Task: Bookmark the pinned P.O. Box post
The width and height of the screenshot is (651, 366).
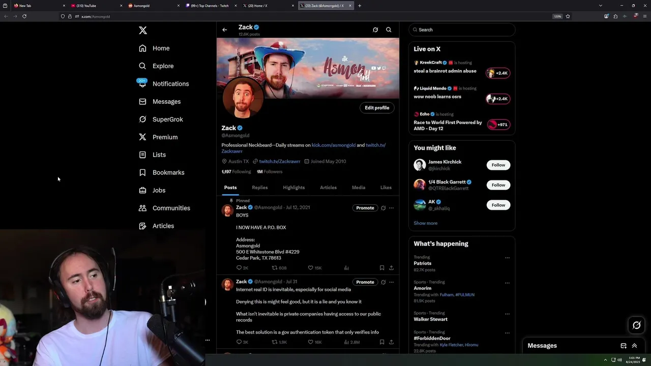Action: click(381, 268)
